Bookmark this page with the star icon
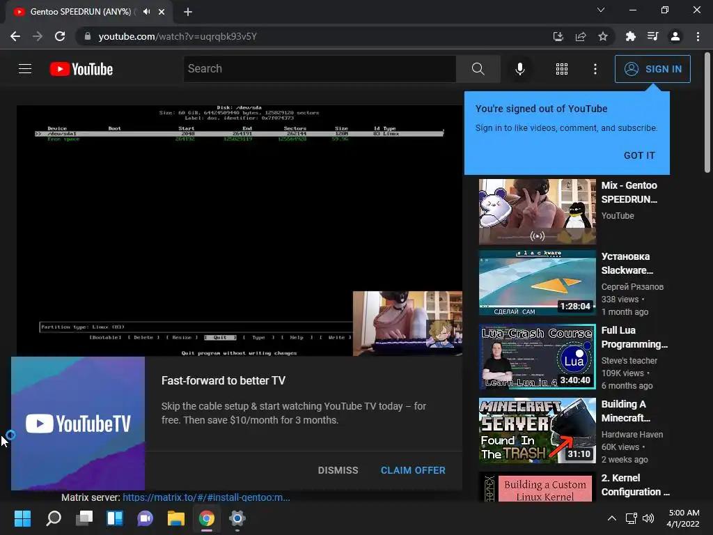This screenshot has width=713, height=535. click(602, 36)
